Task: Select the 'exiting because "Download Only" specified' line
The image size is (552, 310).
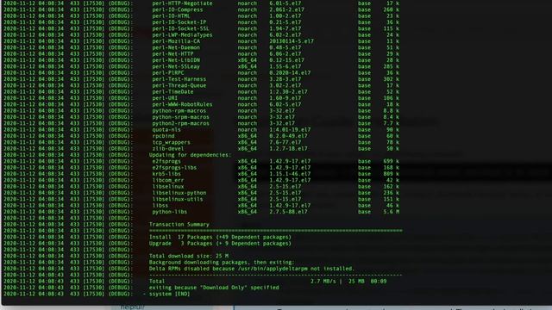Action: tap(214, 288)
